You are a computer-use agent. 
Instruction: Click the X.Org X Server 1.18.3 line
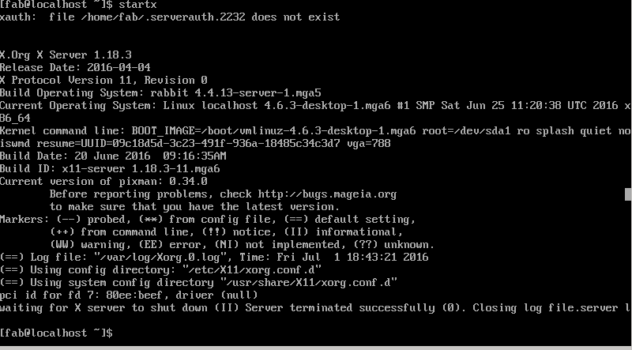(66, 55)
